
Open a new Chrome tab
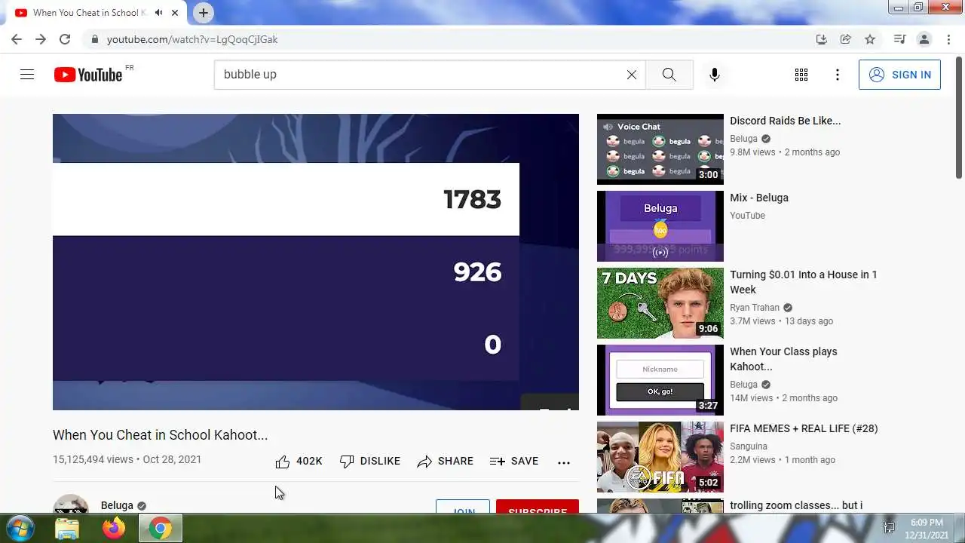pos(203,13)
